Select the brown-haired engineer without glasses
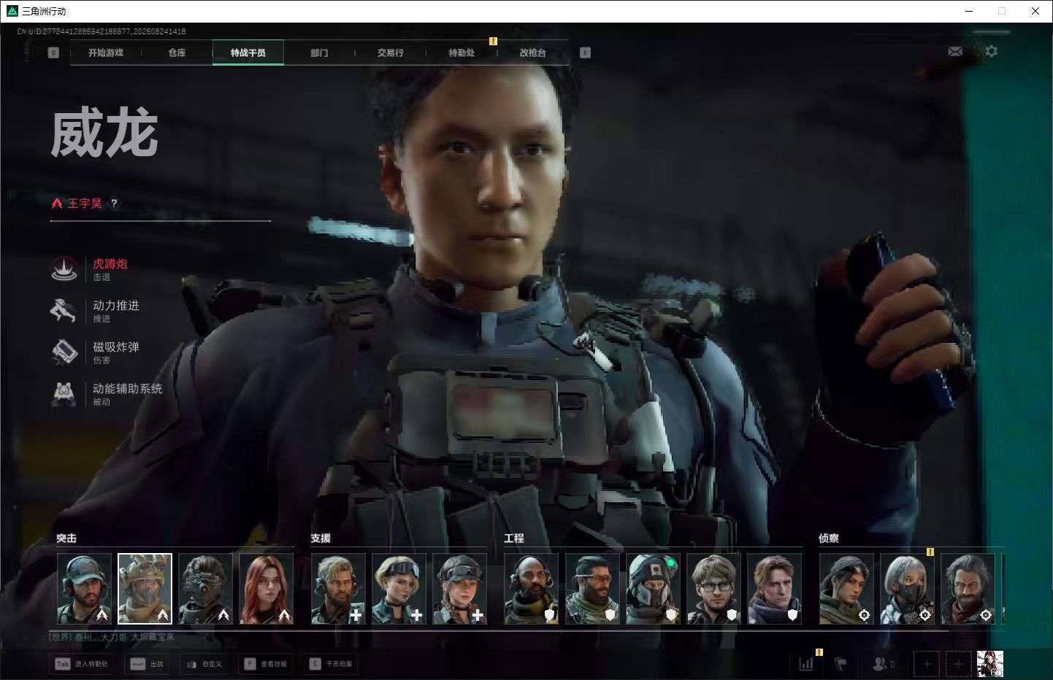Screen dimensions: 1053x680 pos(774,589)
